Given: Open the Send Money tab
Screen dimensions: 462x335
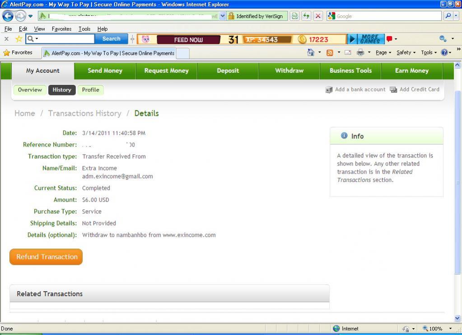Looking at the screenshot, I should click(x=105, y=71).
